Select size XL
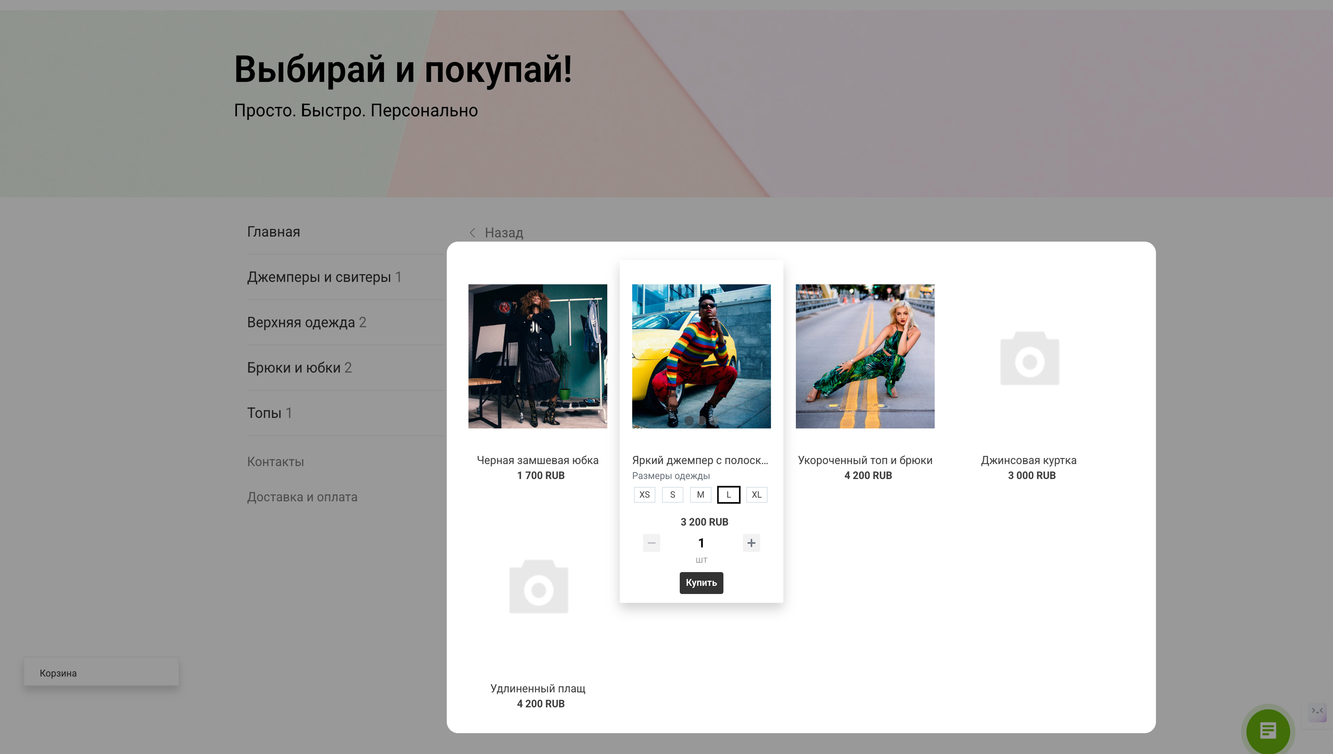Screen dimensions: 1333x754 756,495
